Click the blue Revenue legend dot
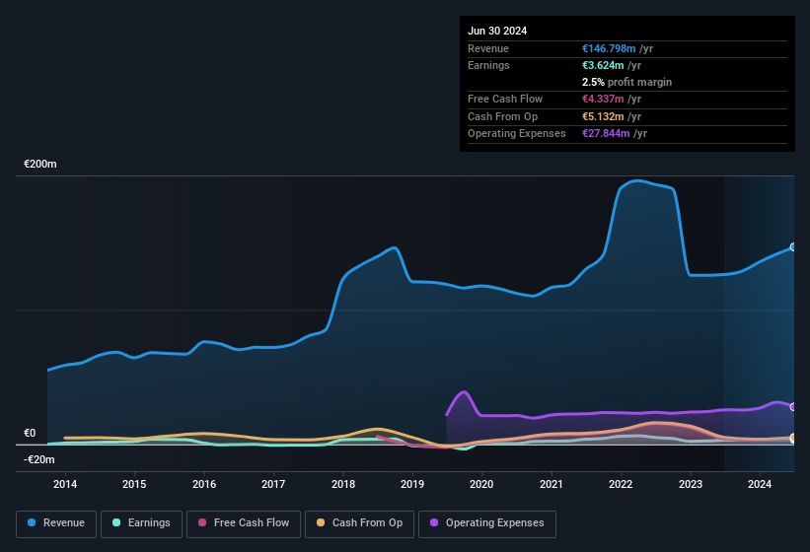The image size is (810, 552). tap(32, 522)
